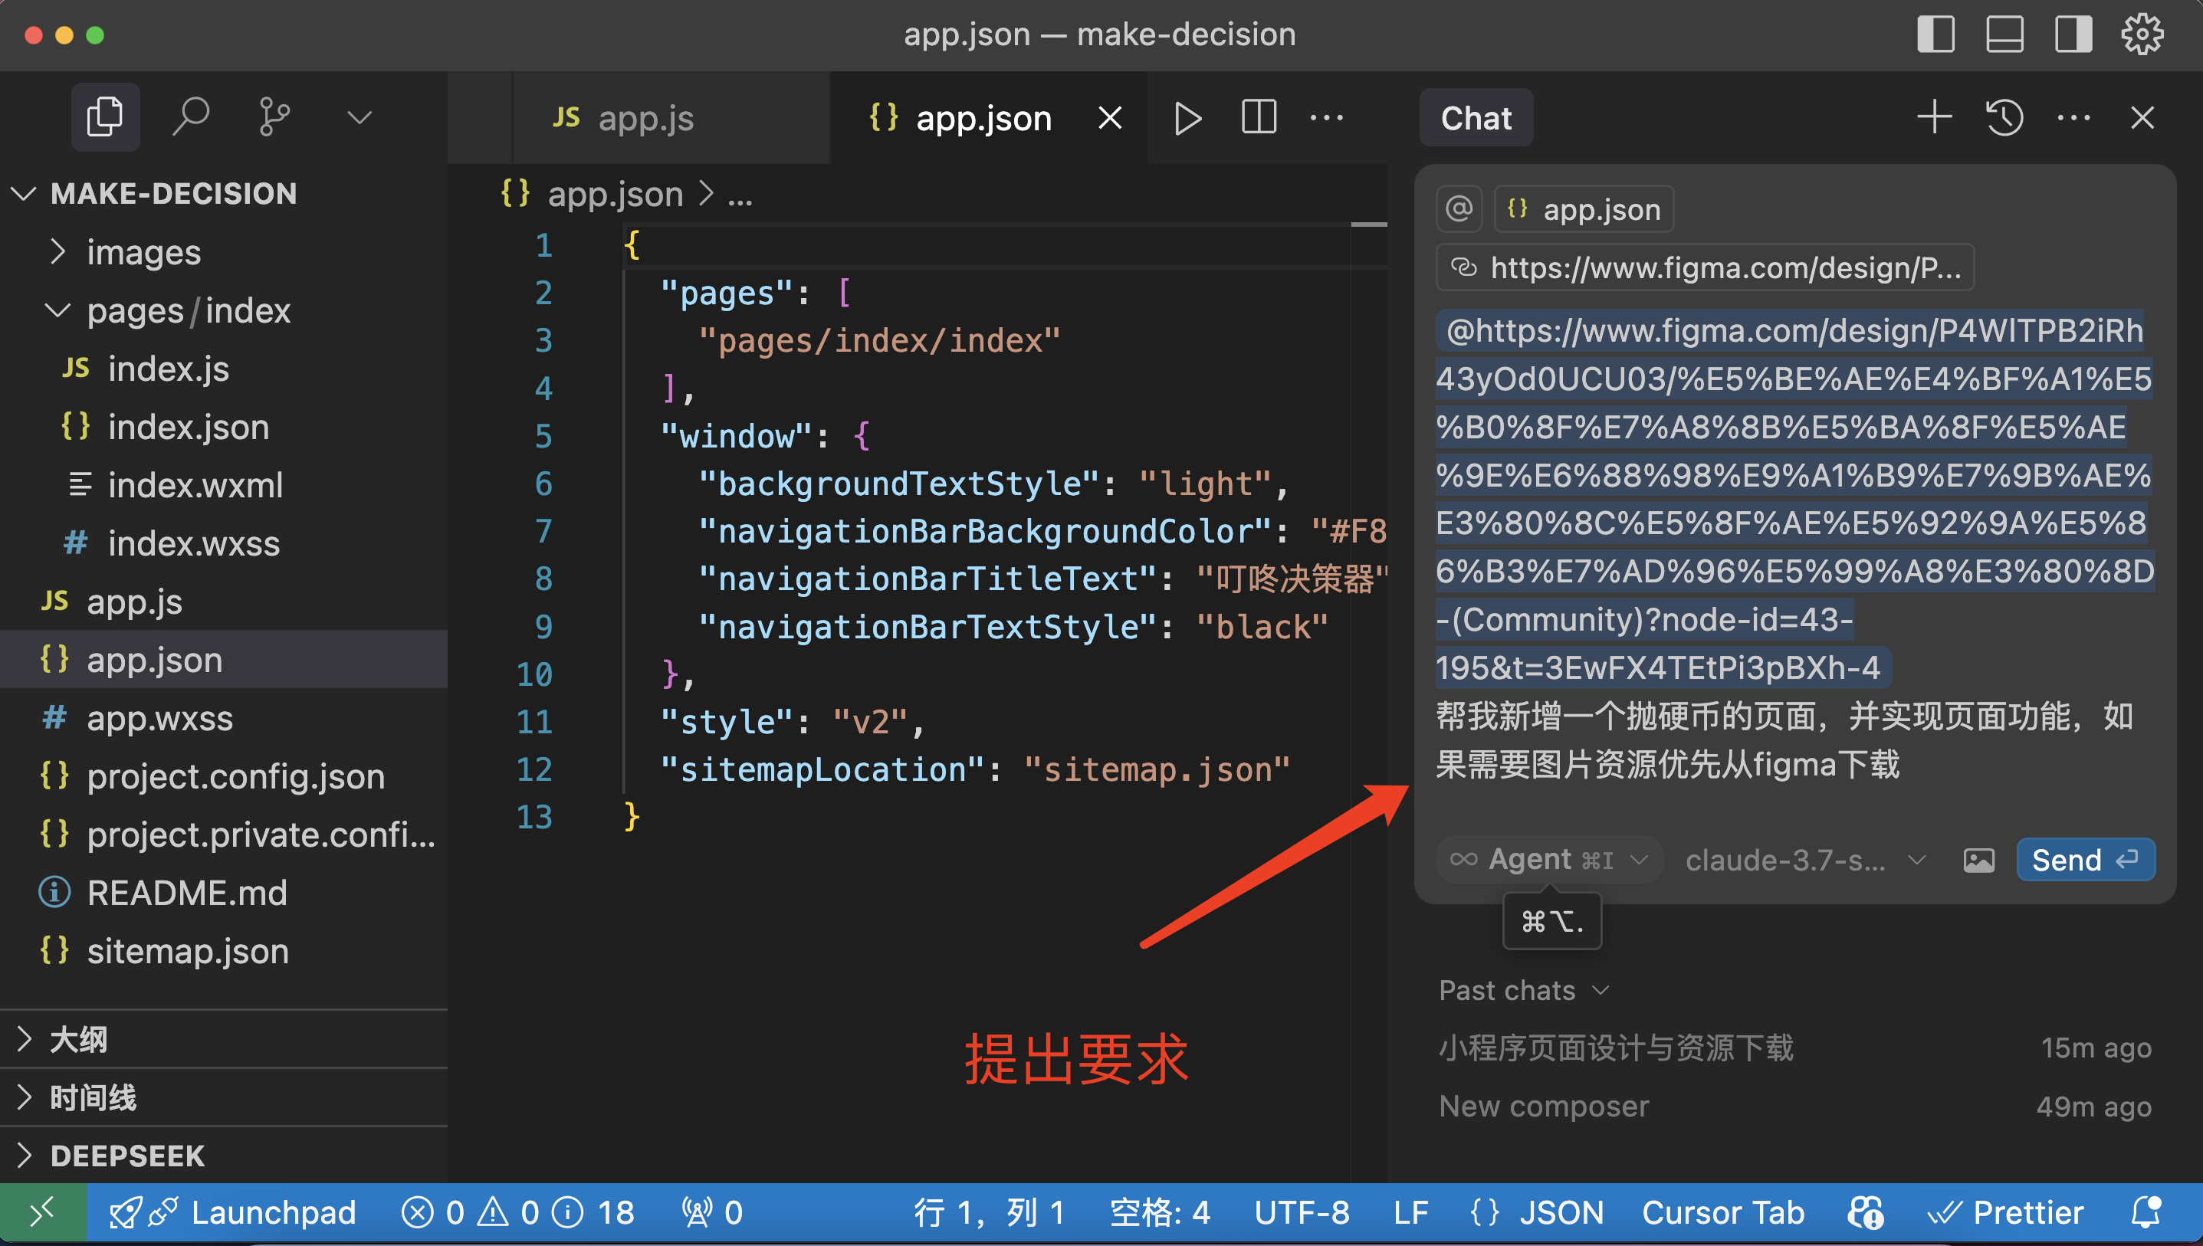Image resolution: width=2203 pixels, height=1246 pixels.
Task: Change file encoding UTF-8
Action: click(x=1302, y=1212)
